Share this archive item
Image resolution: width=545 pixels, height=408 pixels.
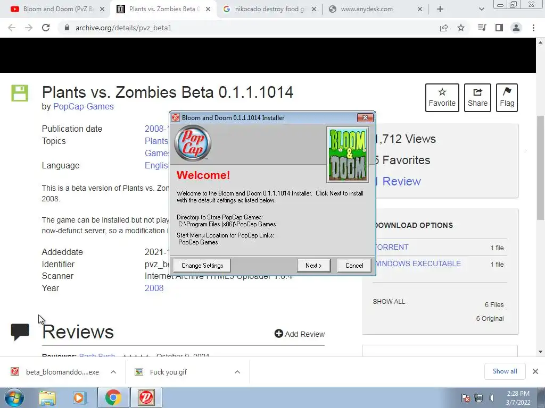click(477, 98)
